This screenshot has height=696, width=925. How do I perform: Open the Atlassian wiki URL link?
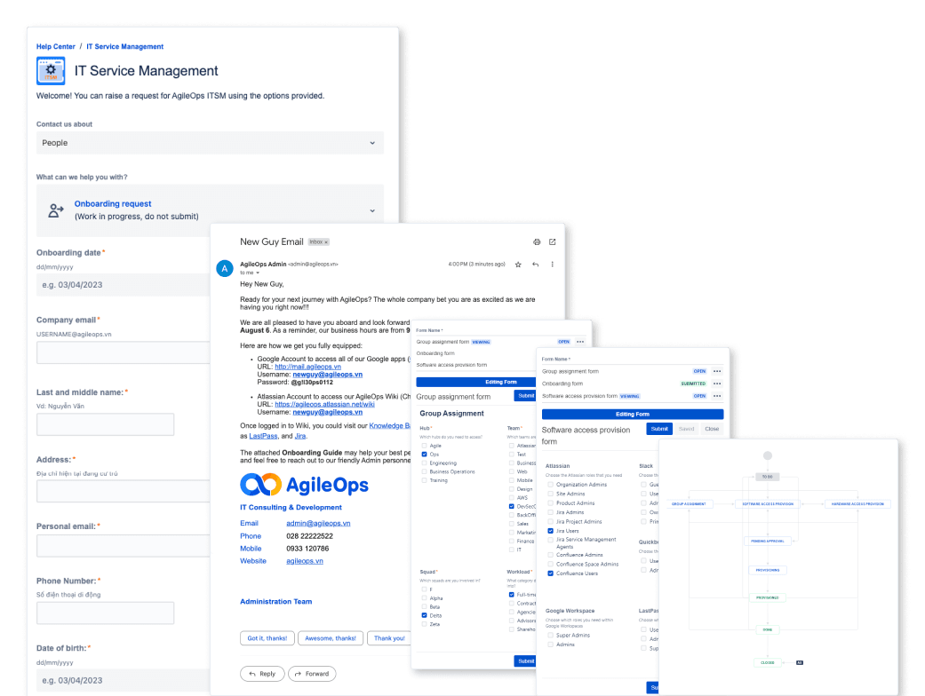(x=324, y=404)
